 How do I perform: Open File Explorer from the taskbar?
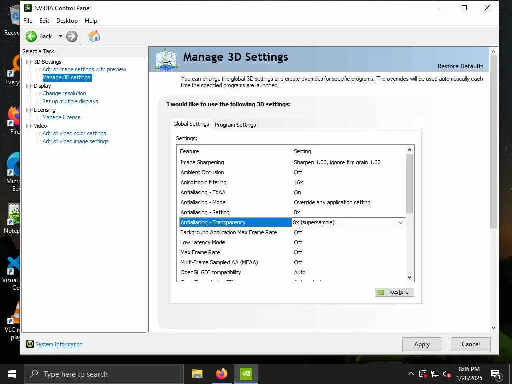[197, 374]
